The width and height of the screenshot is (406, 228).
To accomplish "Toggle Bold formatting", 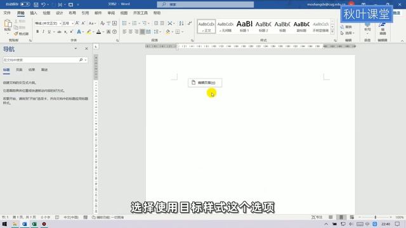I will tap(37, 32).
